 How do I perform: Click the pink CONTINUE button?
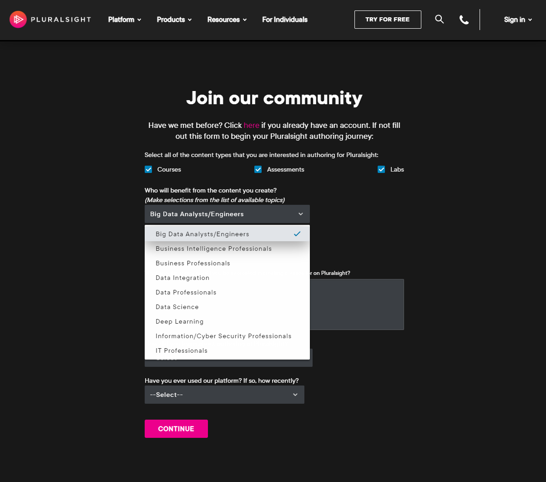click(176, 429)
